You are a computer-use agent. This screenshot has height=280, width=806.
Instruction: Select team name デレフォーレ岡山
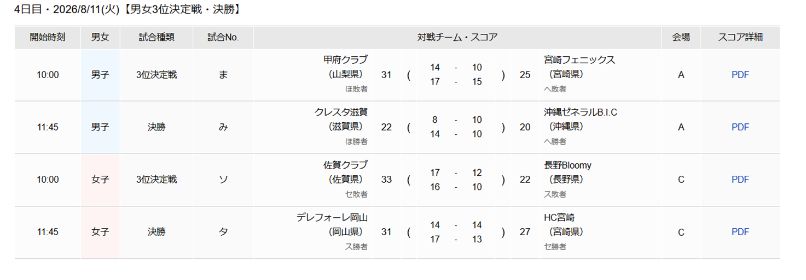[332, 217]
